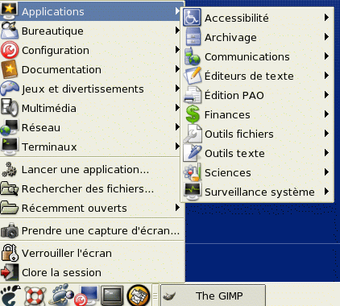340x306 pixels.
Task: Click the wheelchair Accessibilité icon
Action: (192, 18)
